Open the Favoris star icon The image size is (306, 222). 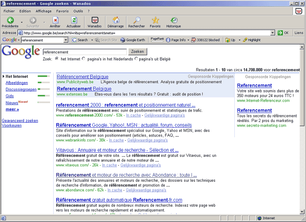(155, 20)
